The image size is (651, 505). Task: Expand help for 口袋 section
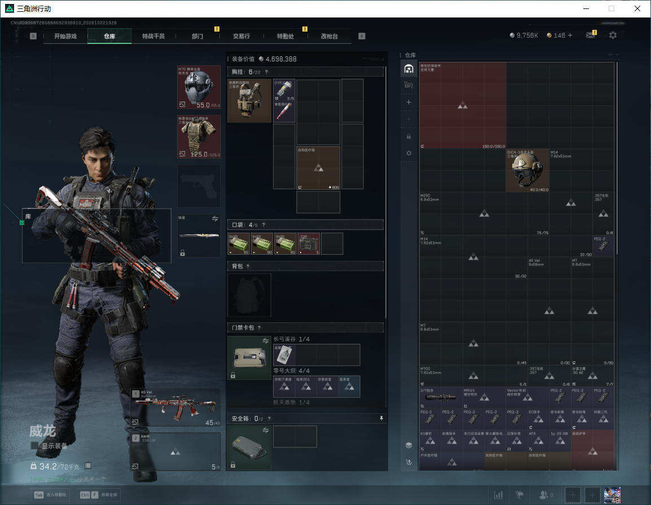click(263, 225)
